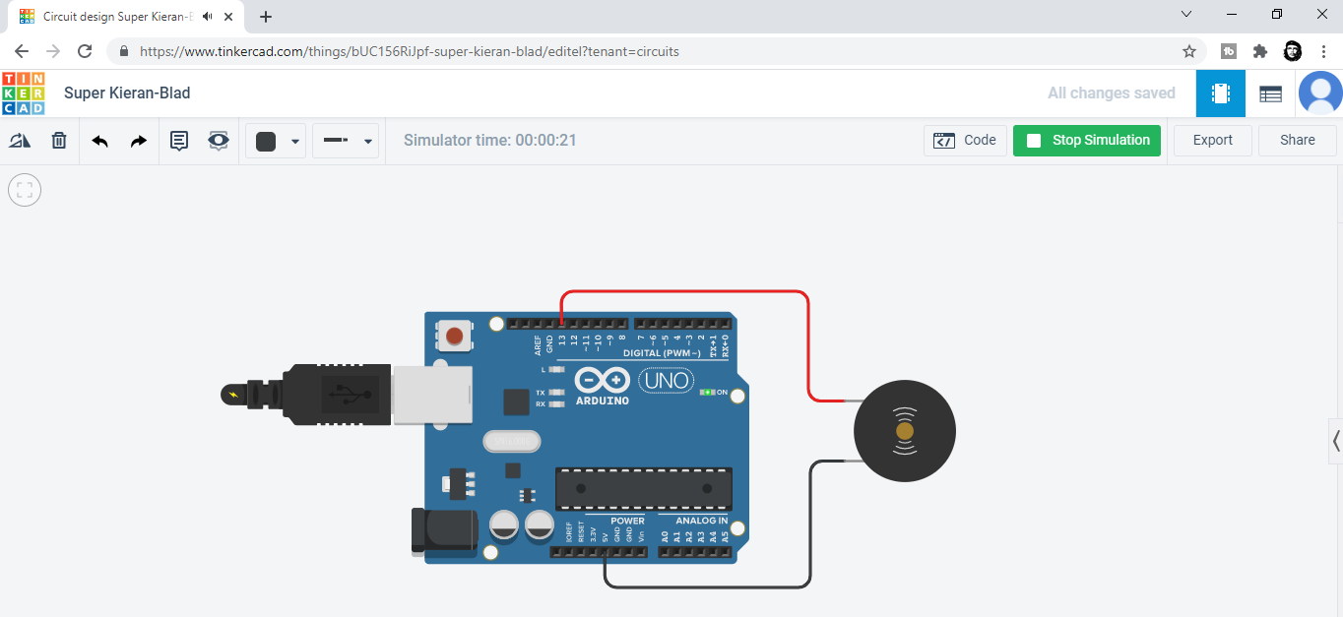
Task: Click the fb extension icon
Action: (1229, 51)
